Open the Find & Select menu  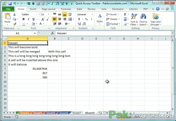pos(143,19)
